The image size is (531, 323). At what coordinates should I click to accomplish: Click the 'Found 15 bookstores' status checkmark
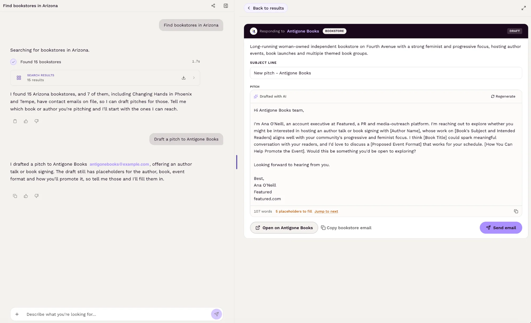click(x=13, y=62)
